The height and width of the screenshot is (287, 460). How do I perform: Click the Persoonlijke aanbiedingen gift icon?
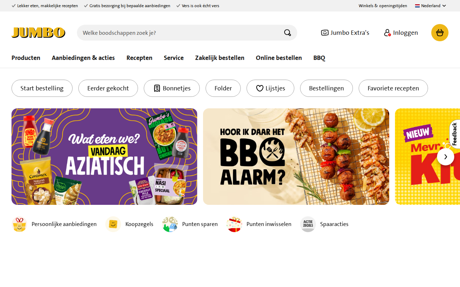(19, 224)
